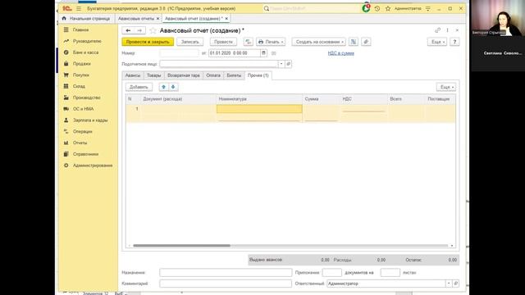This screenshot has width=525, height=295.
Task: Close the Авансовый отчет (создание) tab
Action: click(x=226, y=18)
